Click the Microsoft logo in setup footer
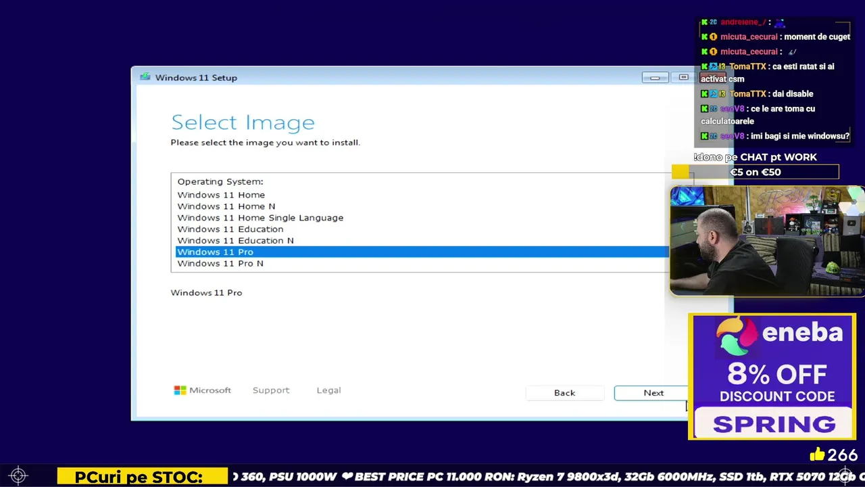 pyautogui.click(x=202, y=390)
